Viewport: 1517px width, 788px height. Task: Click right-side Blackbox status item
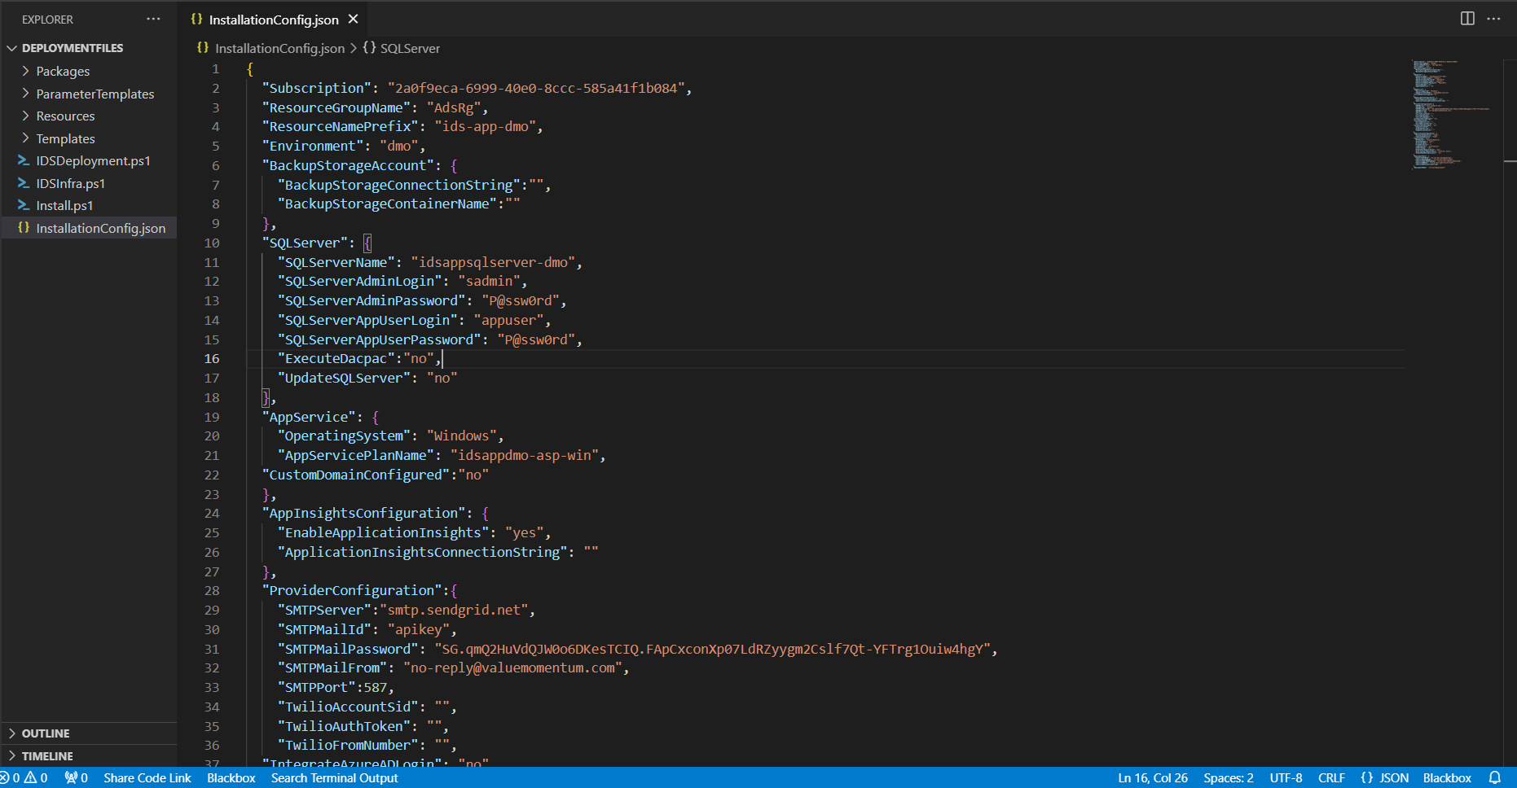coord(1447,778)
